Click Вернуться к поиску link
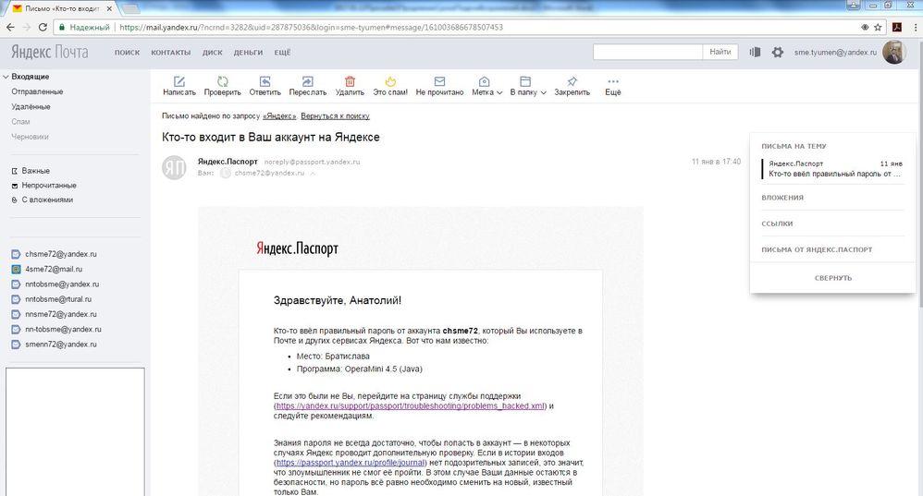 click(x=335, y=116)
